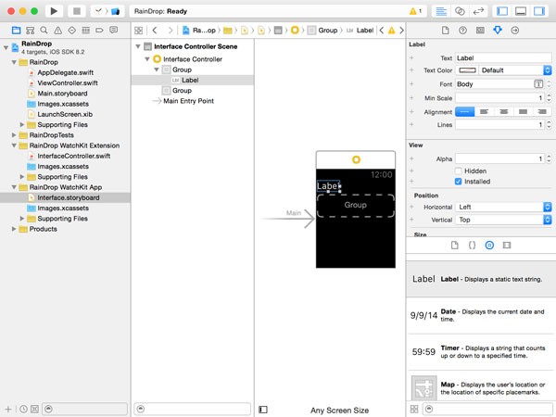The image size is (556, 417).
Task: Select the Label item in the outline
Action: 193,80
